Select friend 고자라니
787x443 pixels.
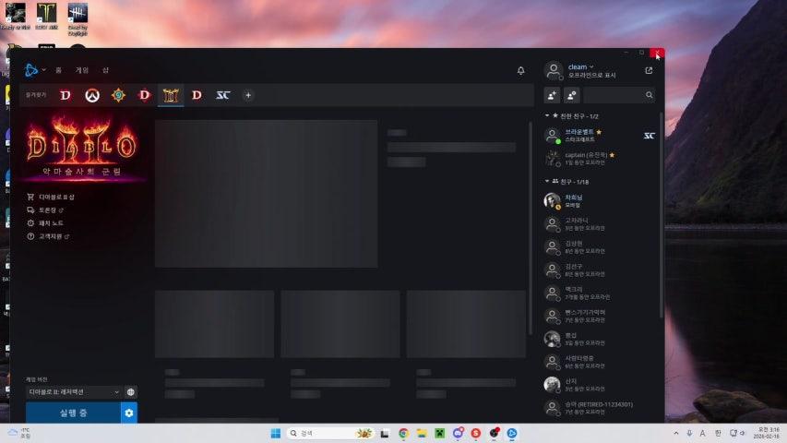coord(600,224)
